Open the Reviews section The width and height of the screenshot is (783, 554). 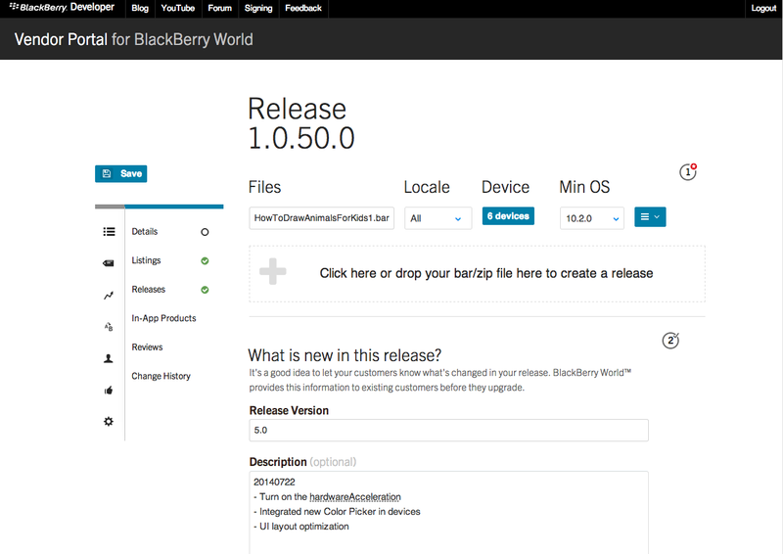[148, 347]
